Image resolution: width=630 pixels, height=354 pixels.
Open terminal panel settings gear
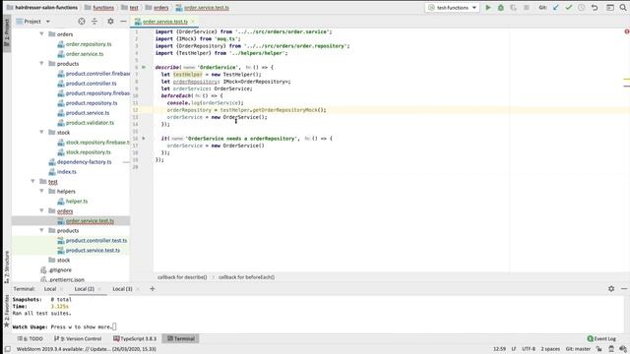point(611,288)
